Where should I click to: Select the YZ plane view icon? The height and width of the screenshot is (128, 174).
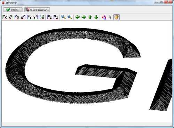click(35, 17)
